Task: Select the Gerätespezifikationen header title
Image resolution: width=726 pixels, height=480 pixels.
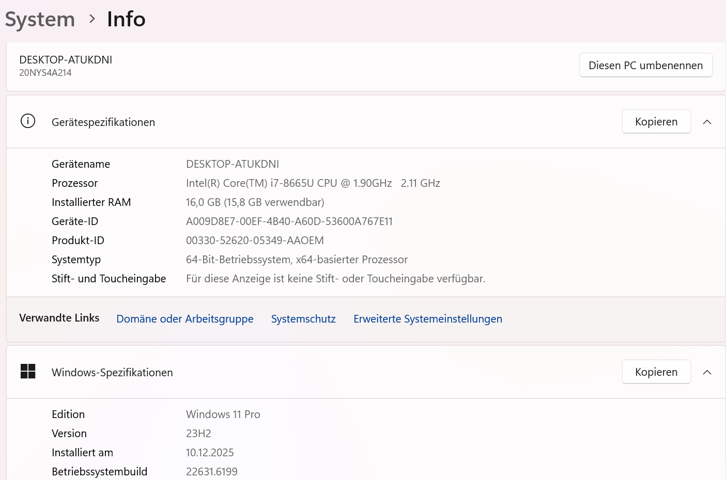Action: [103, 122]
